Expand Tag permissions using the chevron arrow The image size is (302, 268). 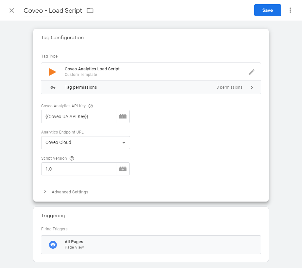tap(252, 87)
